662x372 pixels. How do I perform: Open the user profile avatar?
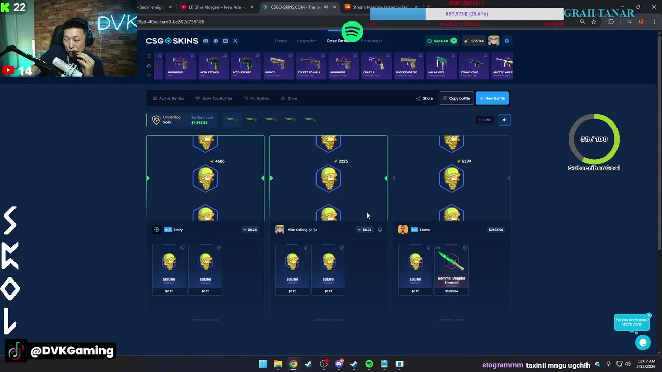click(493, 41)
